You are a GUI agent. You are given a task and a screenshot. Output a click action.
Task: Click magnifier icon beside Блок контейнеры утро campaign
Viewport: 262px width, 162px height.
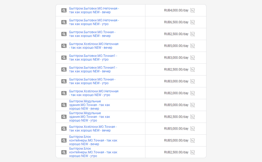(64, 152)
